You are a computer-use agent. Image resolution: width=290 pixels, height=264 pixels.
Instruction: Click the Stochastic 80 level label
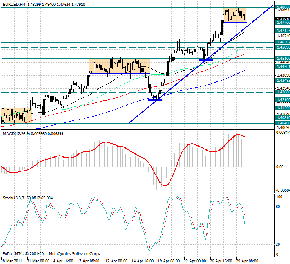[278, 207]
